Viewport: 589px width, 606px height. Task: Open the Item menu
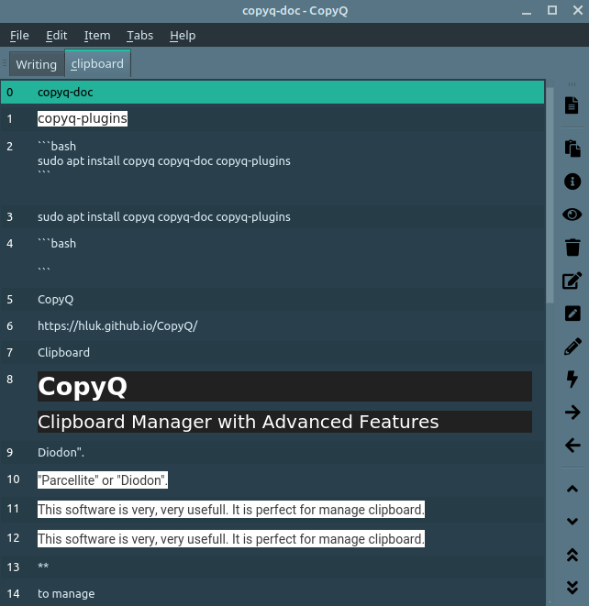click(x=97, y=36)
